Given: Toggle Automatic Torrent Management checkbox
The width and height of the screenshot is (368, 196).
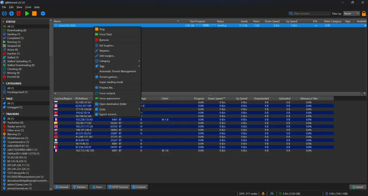Looking at the screenshot, I should [97, 71].
